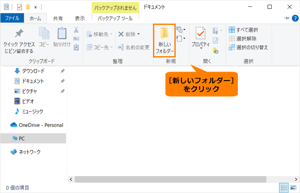
Task: Open the Easy access dropdown
Action: pyautogui.click(x=181, y=39)
